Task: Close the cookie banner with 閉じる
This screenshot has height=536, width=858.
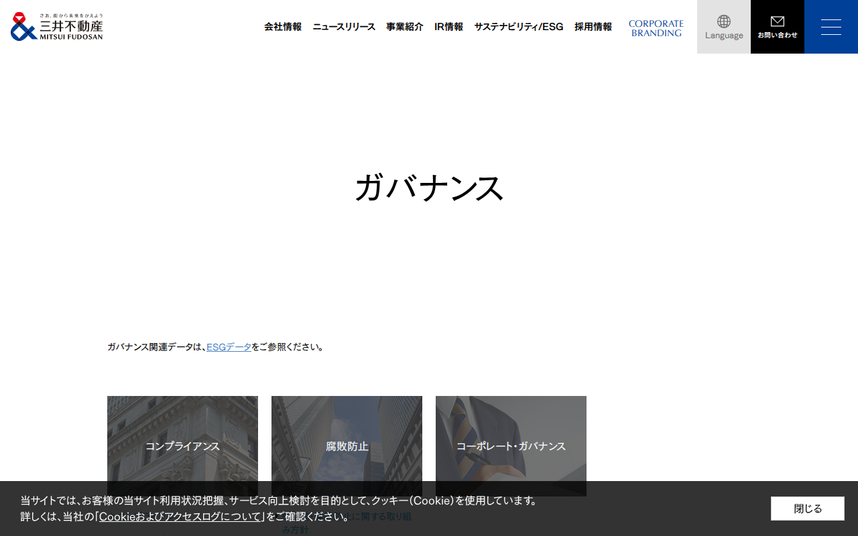Action: [808, 509]
